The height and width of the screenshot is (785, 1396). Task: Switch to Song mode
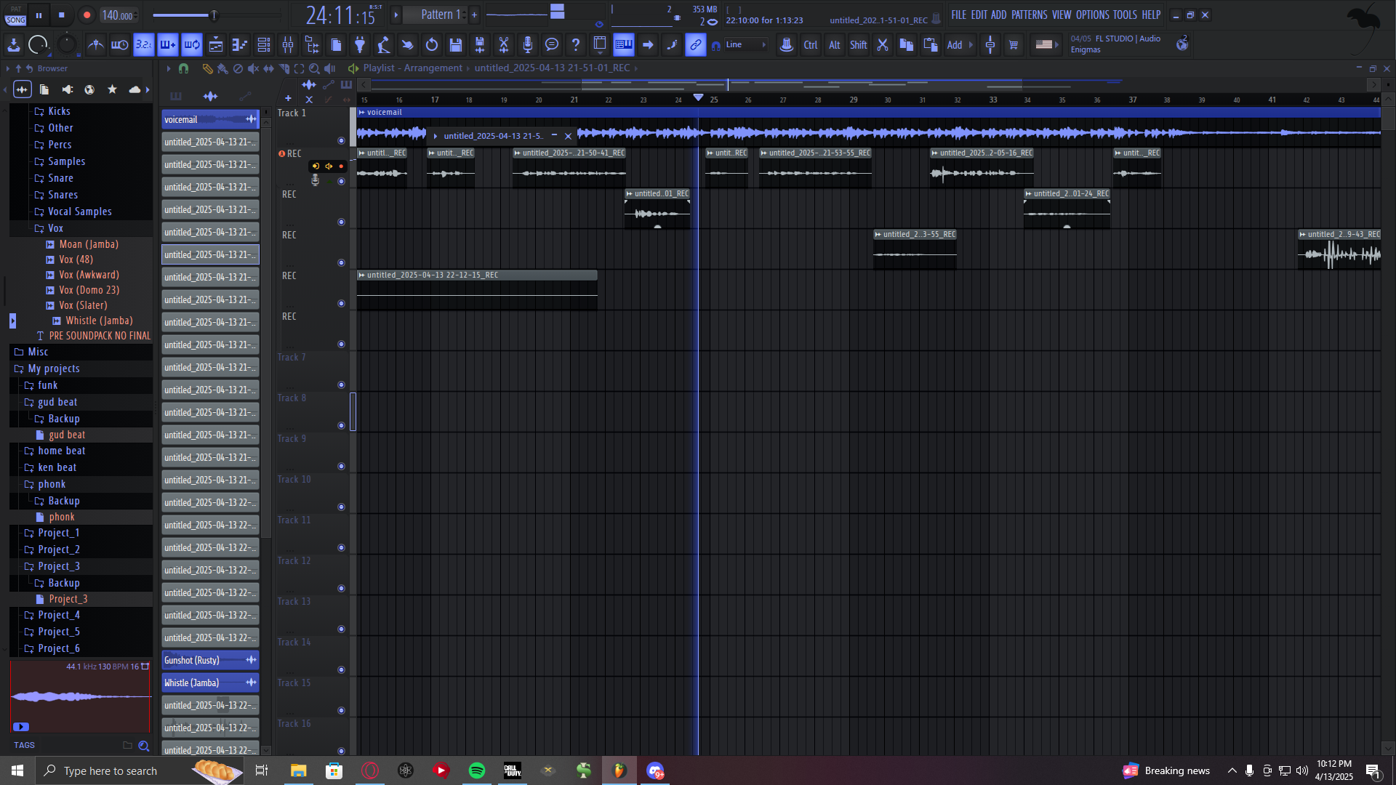click(x=15, y=20)
